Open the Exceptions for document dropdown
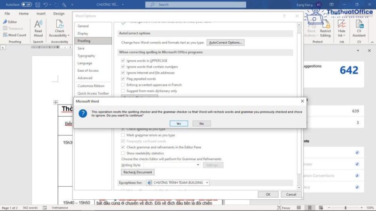This screenshot has height=211, width=376. [207, 182]
